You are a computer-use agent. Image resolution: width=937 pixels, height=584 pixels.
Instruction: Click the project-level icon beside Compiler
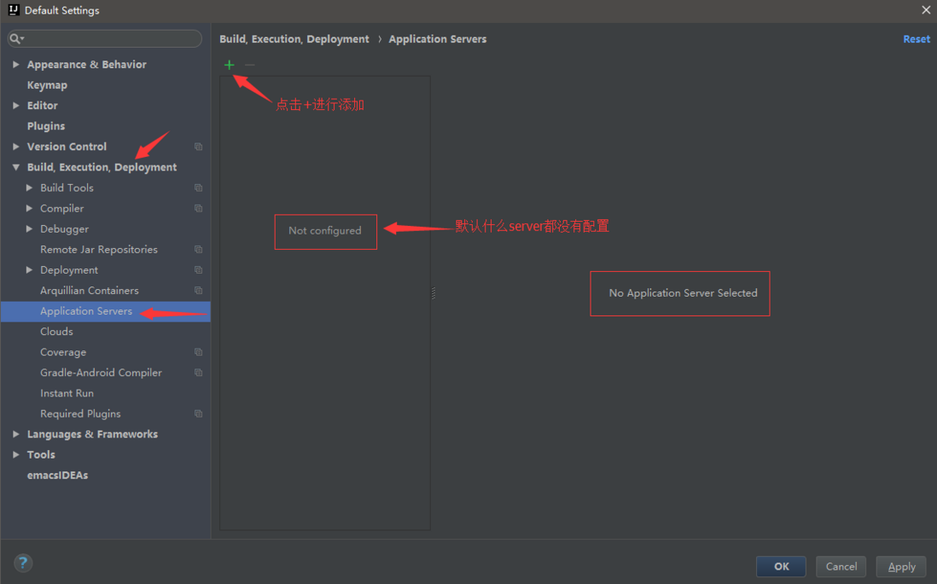click(198, 208)
